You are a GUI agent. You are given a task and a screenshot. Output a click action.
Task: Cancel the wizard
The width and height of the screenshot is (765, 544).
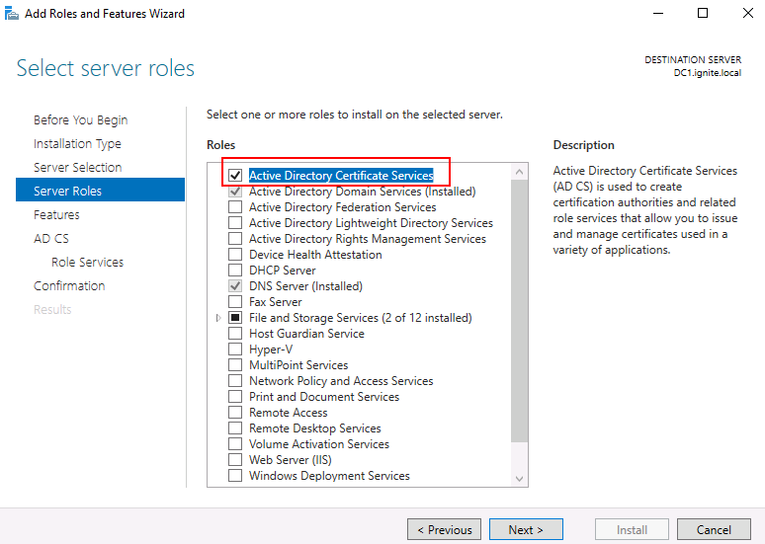click(714, 529)
